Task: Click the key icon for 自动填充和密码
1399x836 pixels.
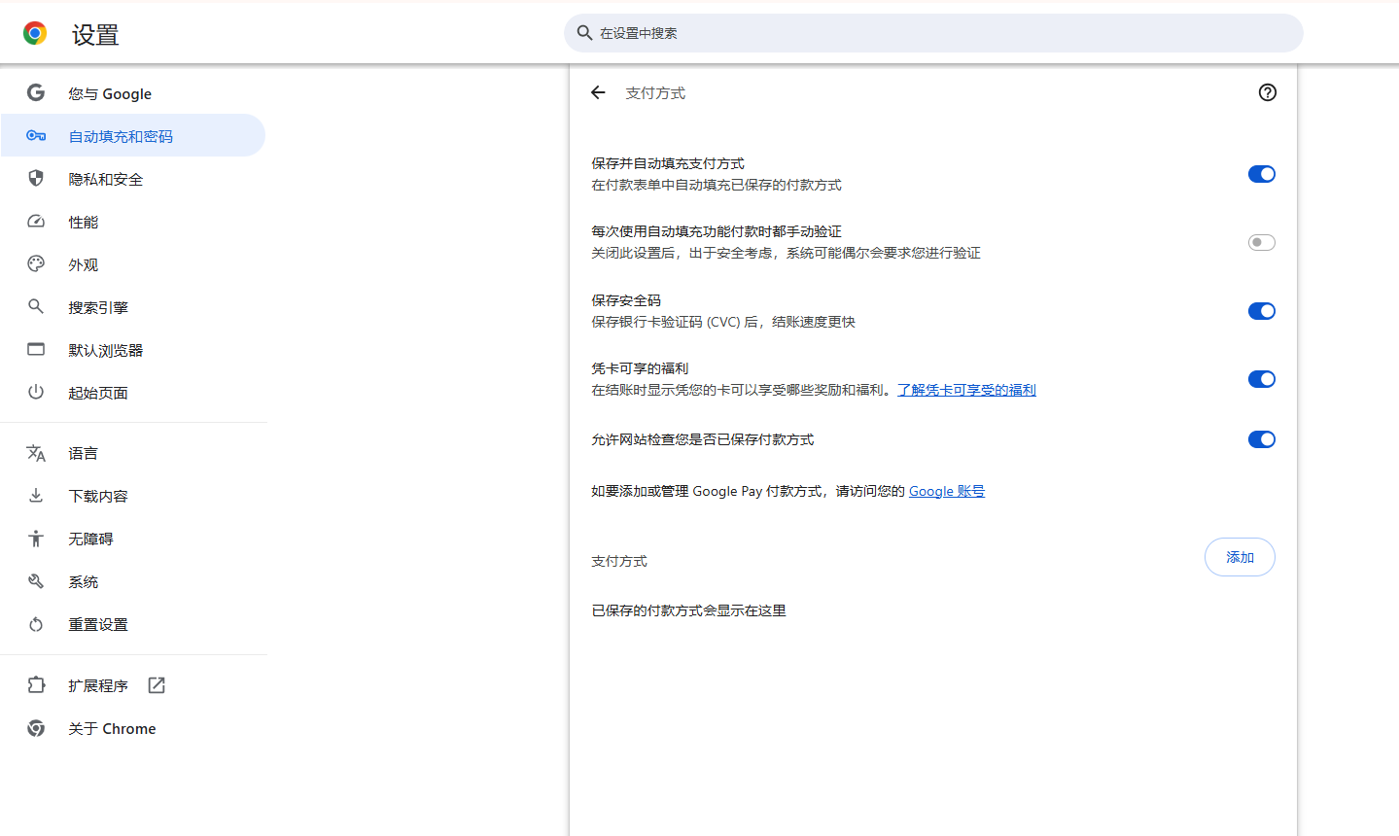Action: (36, 136)
